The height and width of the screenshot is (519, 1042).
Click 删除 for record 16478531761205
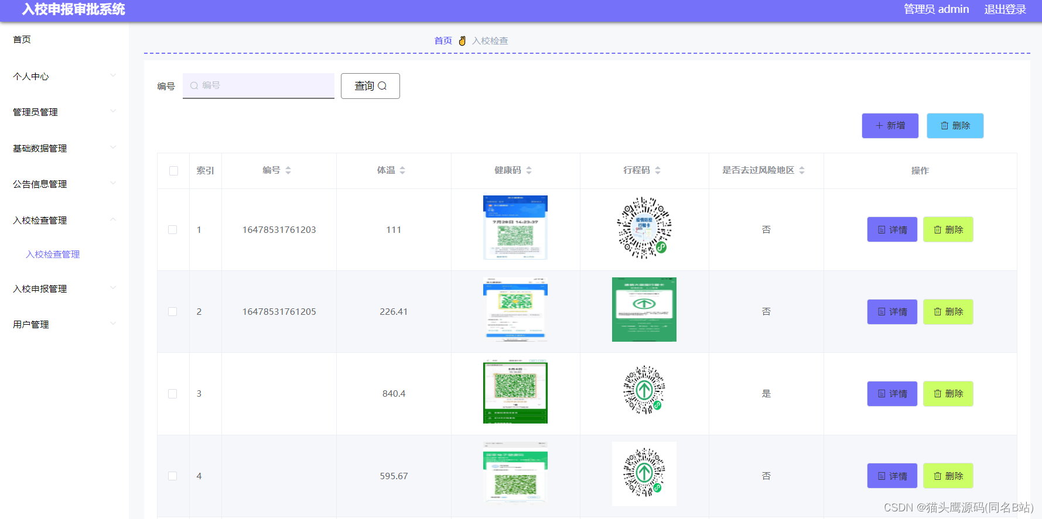948,311
